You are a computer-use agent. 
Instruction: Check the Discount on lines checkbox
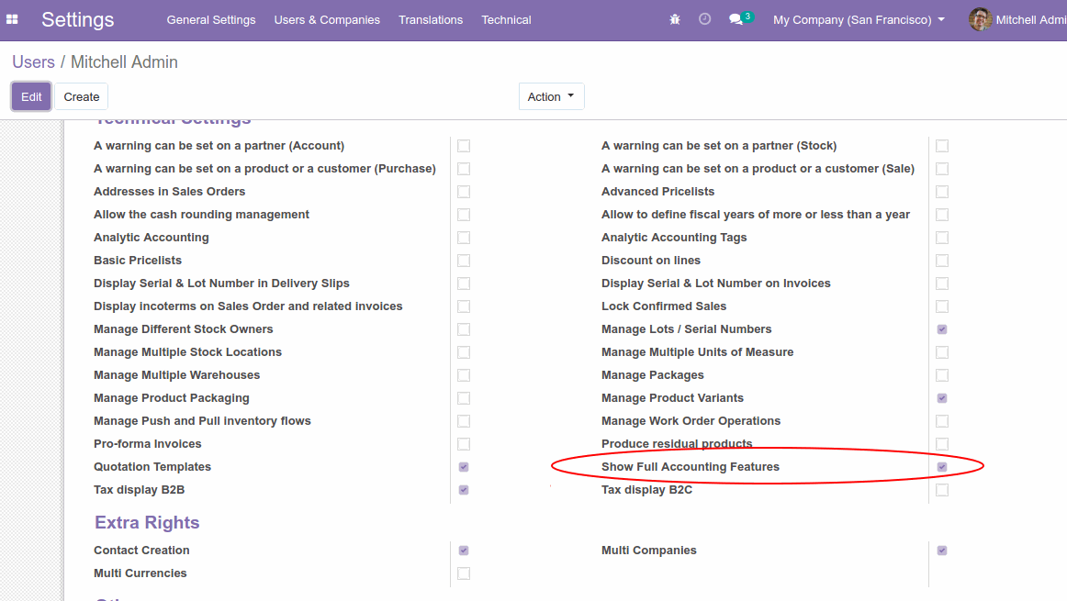pyautogui.click(x=942, y=261)
